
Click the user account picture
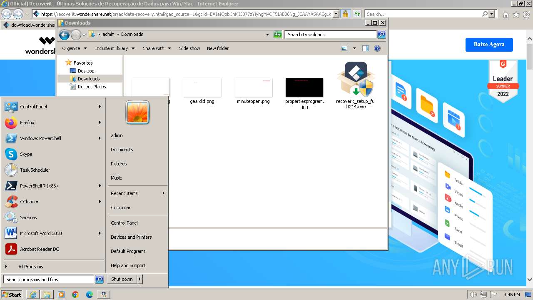point(137,112)
